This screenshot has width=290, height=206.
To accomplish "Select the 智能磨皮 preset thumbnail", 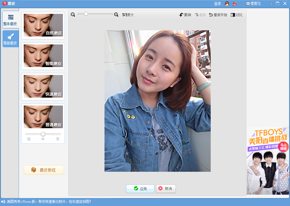I will [43, 56].
